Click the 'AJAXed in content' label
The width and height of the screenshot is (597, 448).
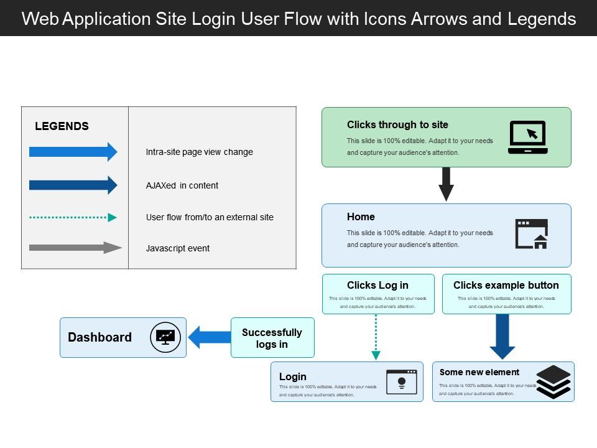click(182, 185)
